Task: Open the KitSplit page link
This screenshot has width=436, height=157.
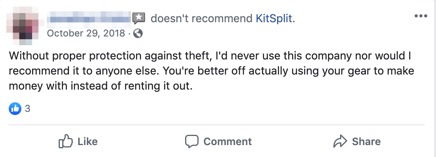Action: click(274, 19)
